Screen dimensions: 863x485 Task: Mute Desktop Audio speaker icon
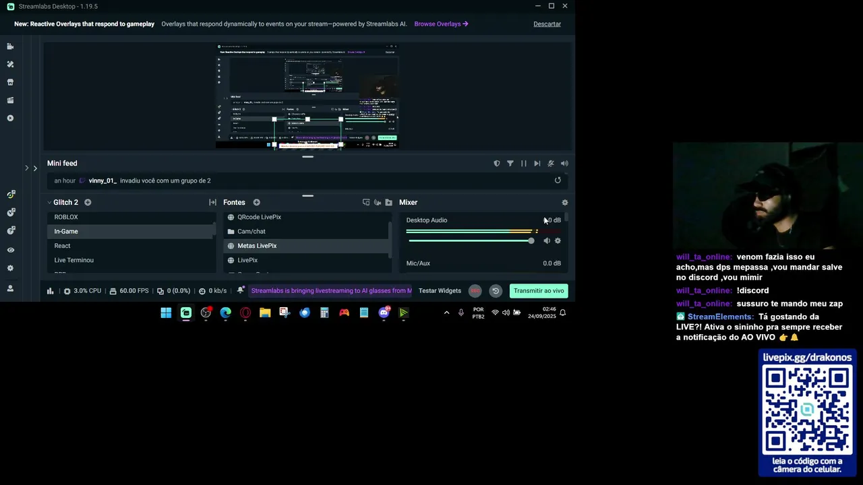pyautogui.click(x=547, y=240)
